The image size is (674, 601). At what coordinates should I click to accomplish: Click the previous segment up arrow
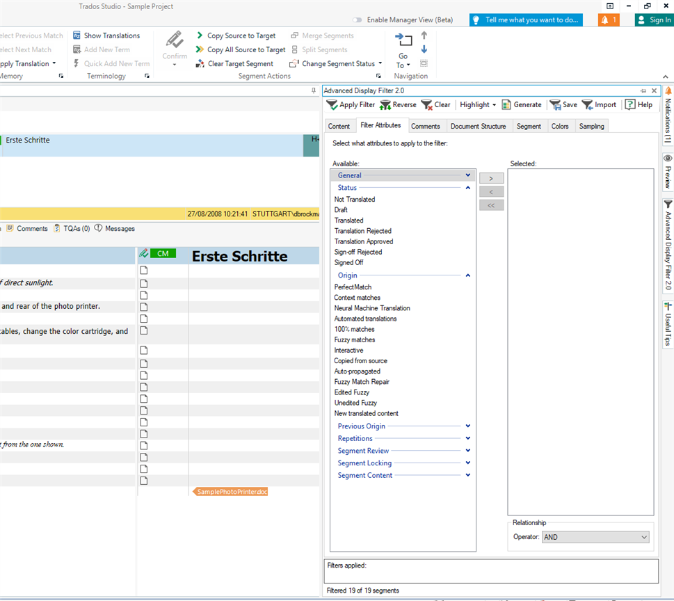[x=424, y=35]
